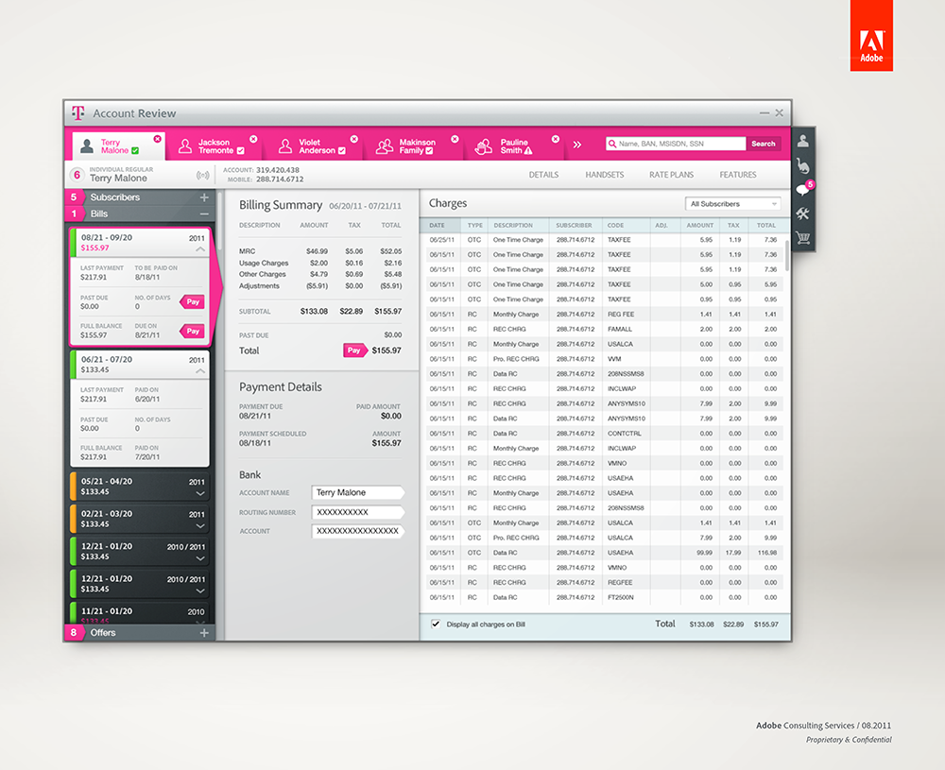The image size is (945, 770).
Task: Select the charge row with code FT2500N
Action: click(605, 597)
